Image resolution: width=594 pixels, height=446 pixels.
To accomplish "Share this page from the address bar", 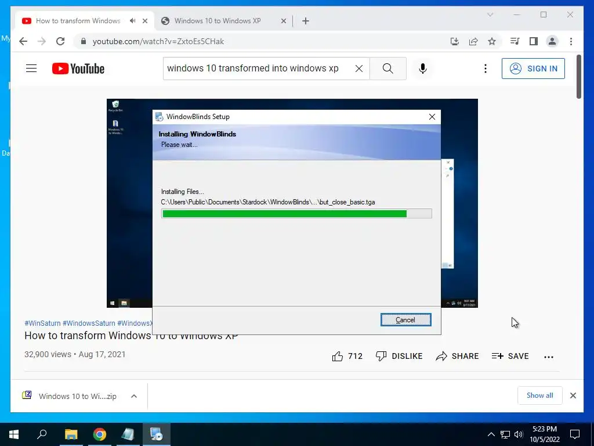I will click(x=473, y=41).
